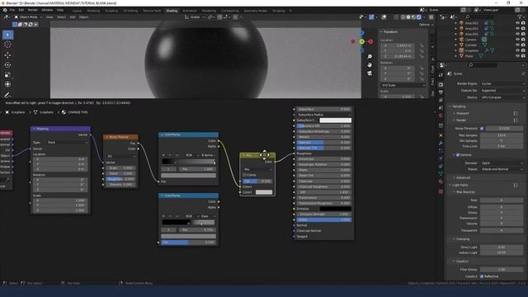Image resolution: width=528 pixels, height=297 pixels.
Task: Open the Feature Set dropdown
Action: tap(502, 90)
